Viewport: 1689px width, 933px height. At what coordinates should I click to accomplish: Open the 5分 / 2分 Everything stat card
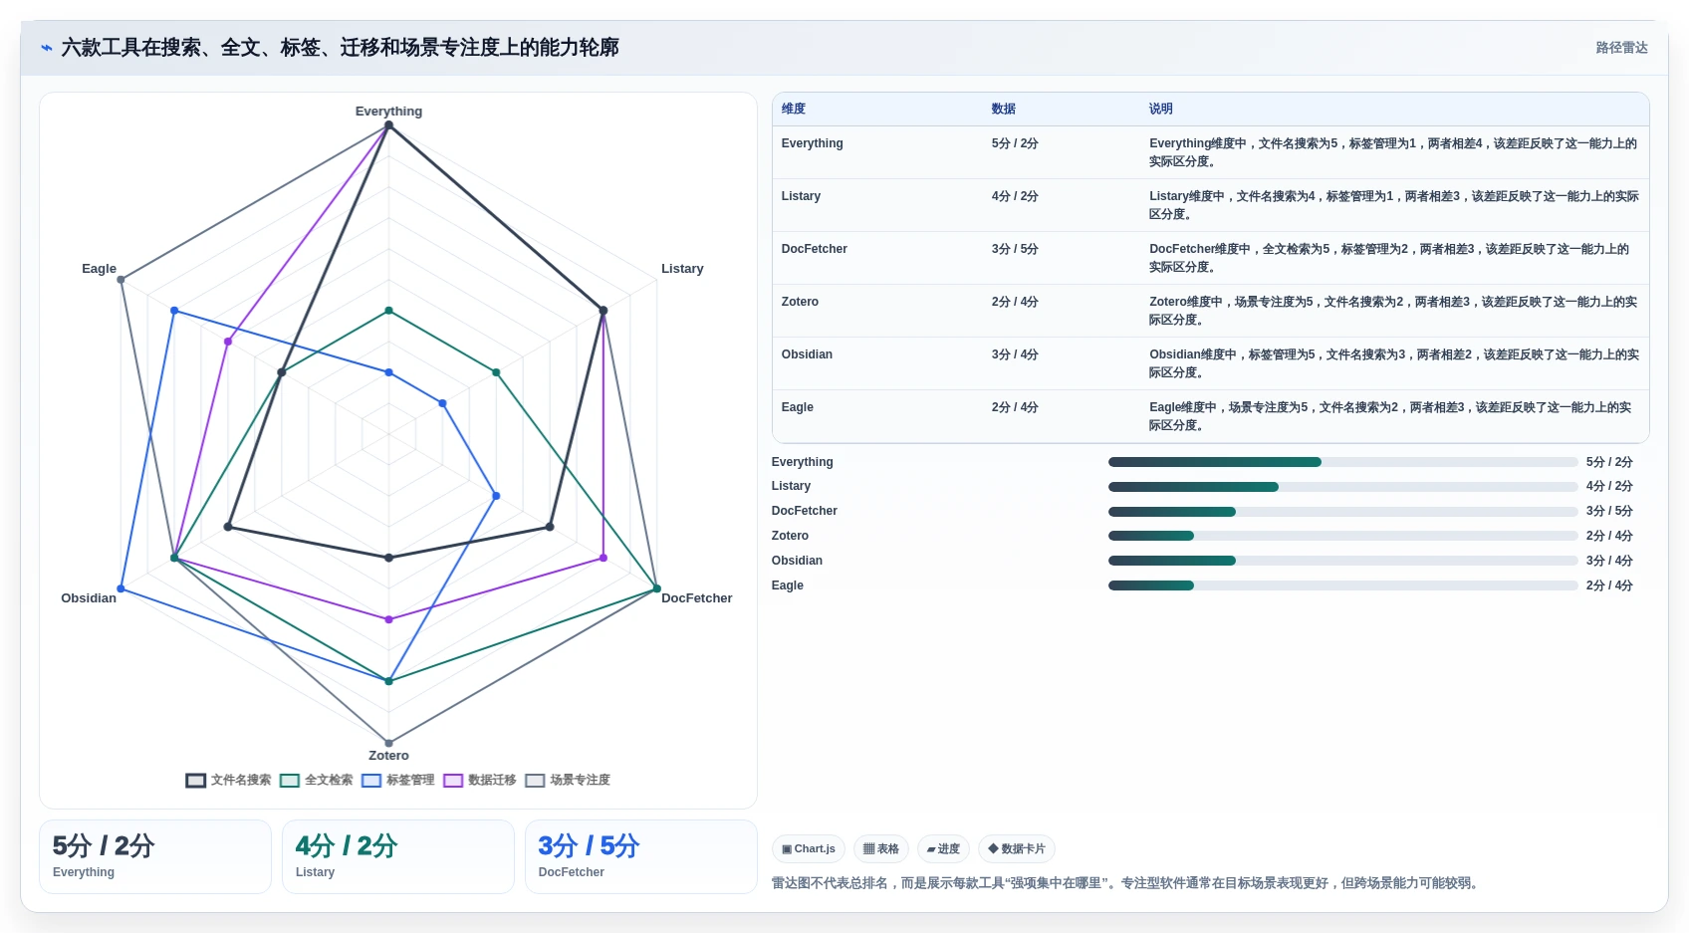coord(155,856)
